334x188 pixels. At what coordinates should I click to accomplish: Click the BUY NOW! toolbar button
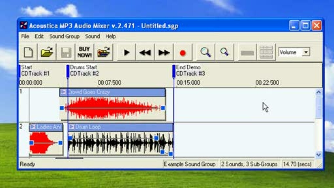pos(84,52)
